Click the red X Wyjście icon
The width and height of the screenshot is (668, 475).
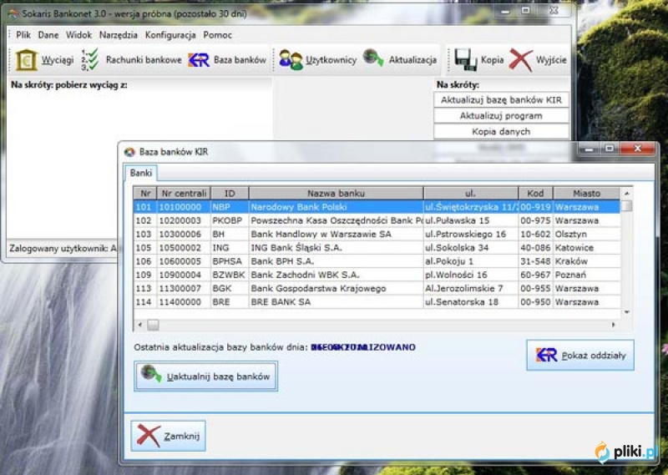pyautogui.click(x=520, y=60)
